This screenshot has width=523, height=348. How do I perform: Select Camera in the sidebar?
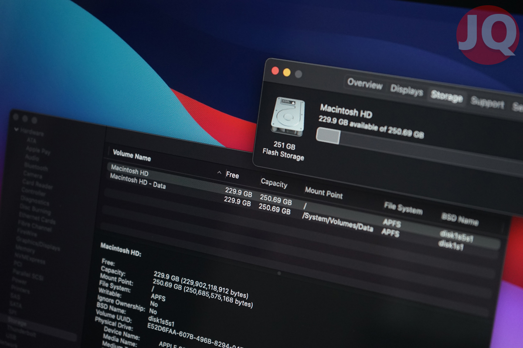point(33,174)
